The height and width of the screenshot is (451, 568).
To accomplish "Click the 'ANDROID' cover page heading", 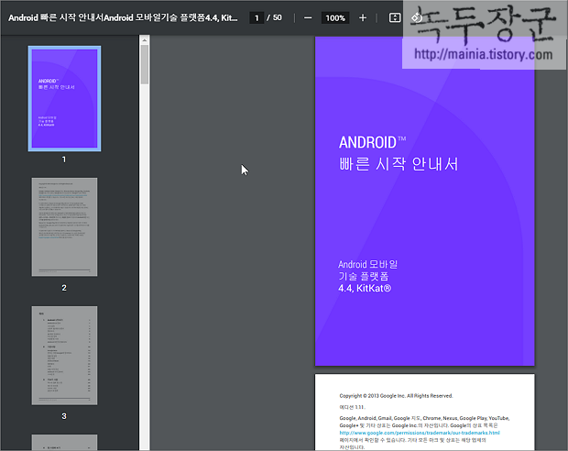I will [x=372, y=142].
